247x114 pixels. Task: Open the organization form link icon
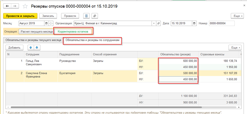[159, 23]
